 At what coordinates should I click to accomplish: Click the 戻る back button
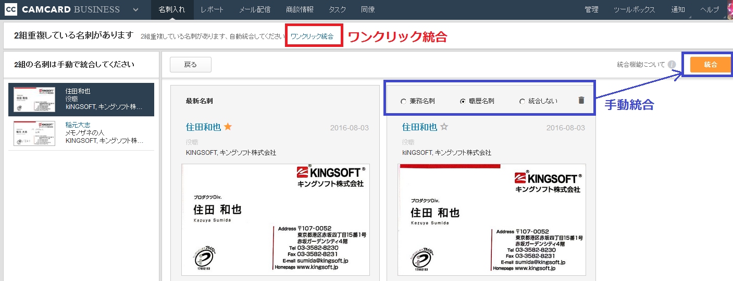(x=191, y=65)
